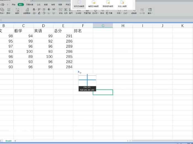The width and height of the screenshot is (193, 144).
Task: Choose the 自定义截图 custom screenshot option
Action: click(x=122, y=4)
